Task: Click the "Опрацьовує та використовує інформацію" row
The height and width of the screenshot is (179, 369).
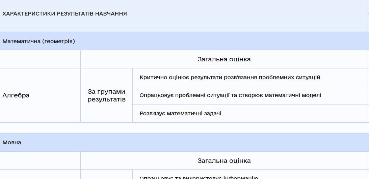Action: [199, 177]
